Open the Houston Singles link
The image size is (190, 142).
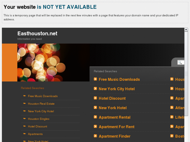(x=39, y=119)
